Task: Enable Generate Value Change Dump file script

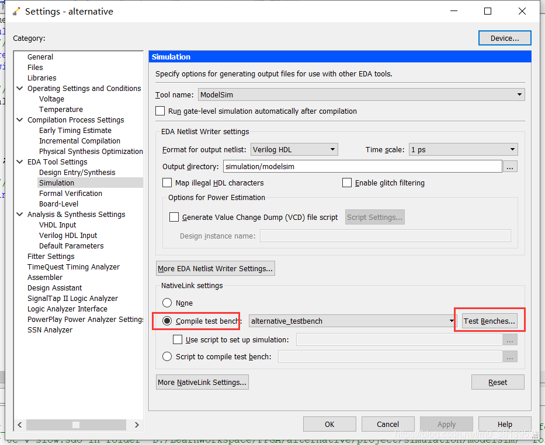Action: [174, 217]
